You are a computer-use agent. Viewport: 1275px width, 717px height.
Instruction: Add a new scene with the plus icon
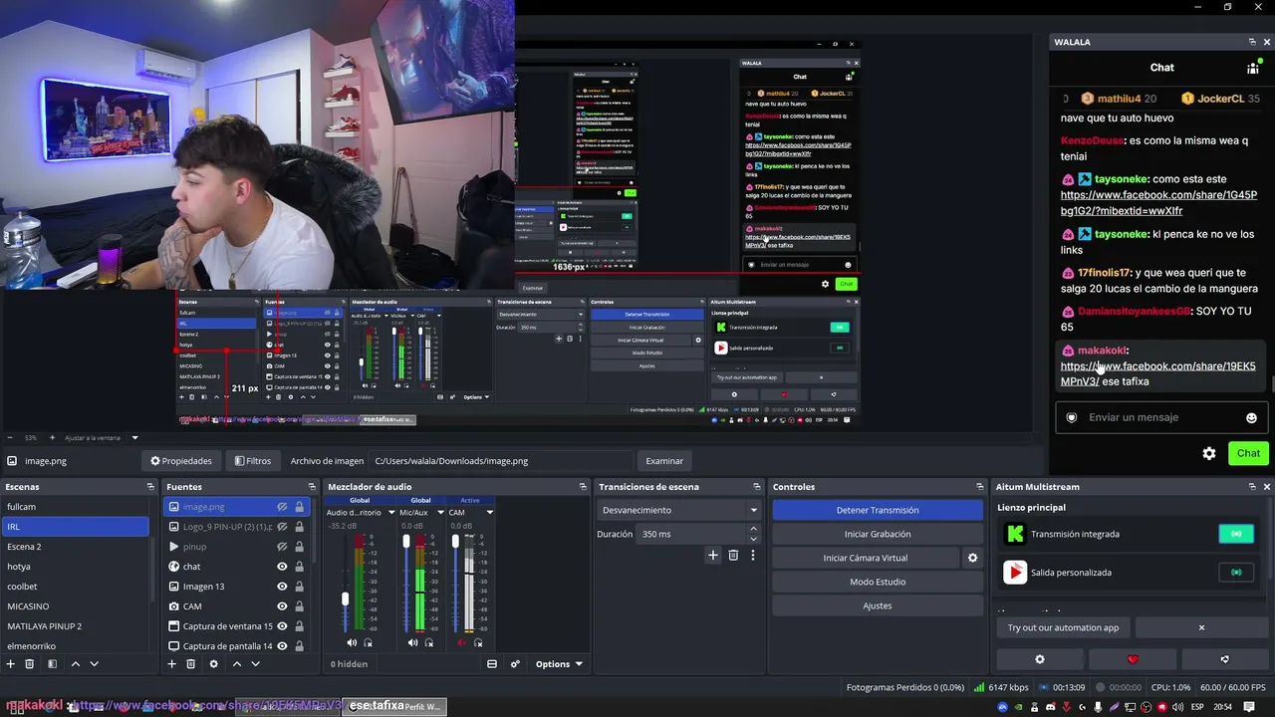12,664
